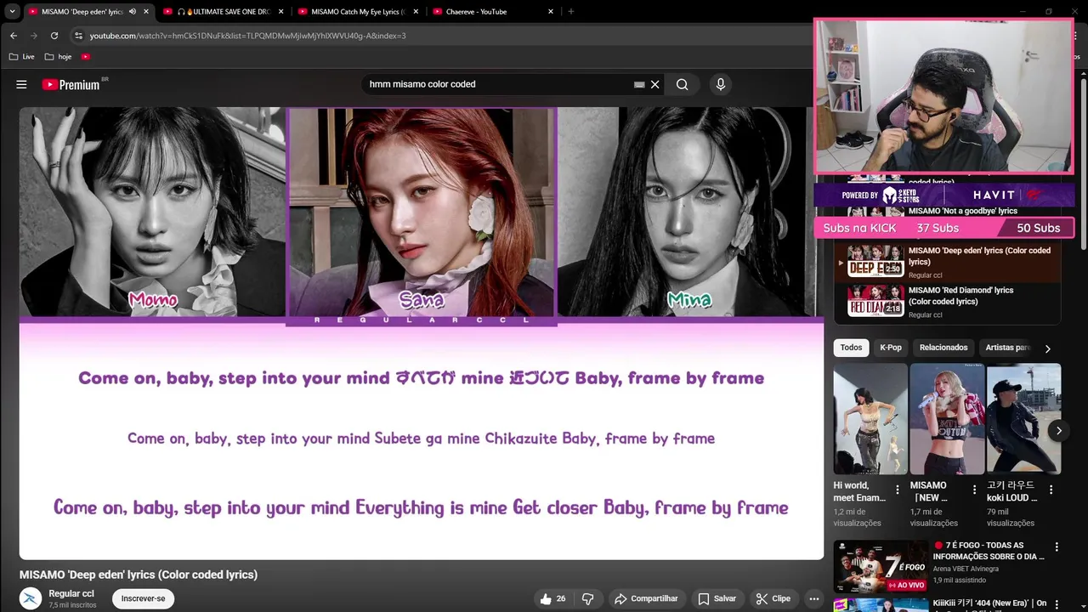Play MISAMO 'Red Diamond' lyrics playlist item
Screen dimensions: 1088x612
pos(948,301)
